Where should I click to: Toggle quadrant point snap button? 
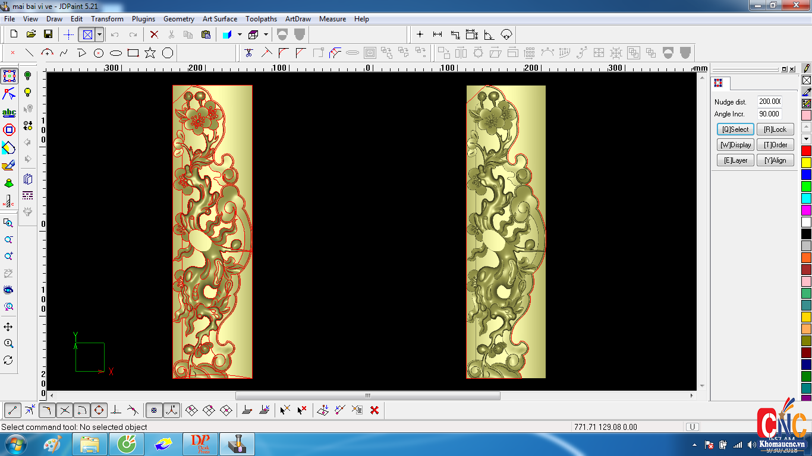99,410
